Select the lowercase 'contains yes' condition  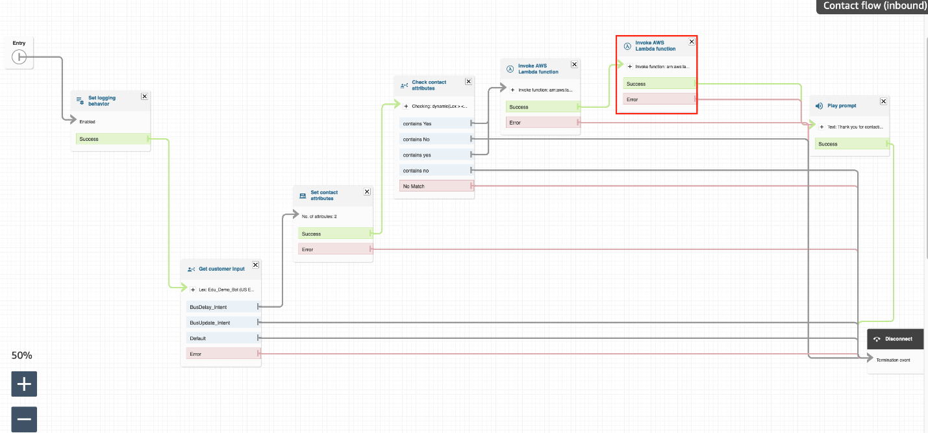tap(435, 155)
